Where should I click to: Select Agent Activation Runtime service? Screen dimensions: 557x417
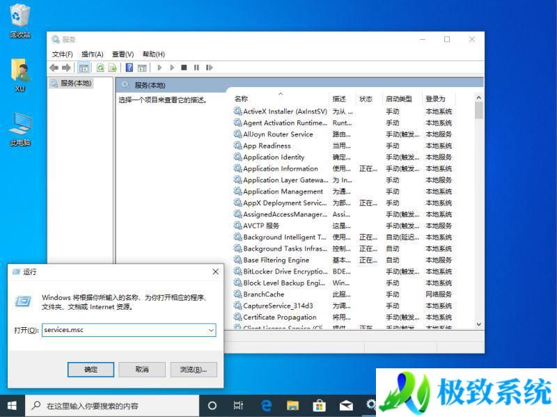(x=343, y=123)
